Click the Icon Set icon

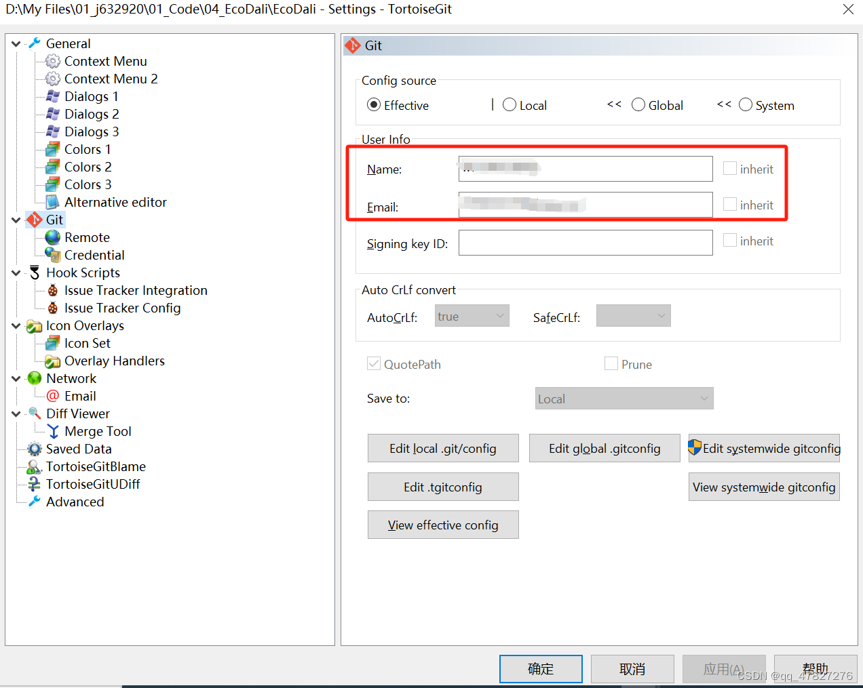(53, 343)
